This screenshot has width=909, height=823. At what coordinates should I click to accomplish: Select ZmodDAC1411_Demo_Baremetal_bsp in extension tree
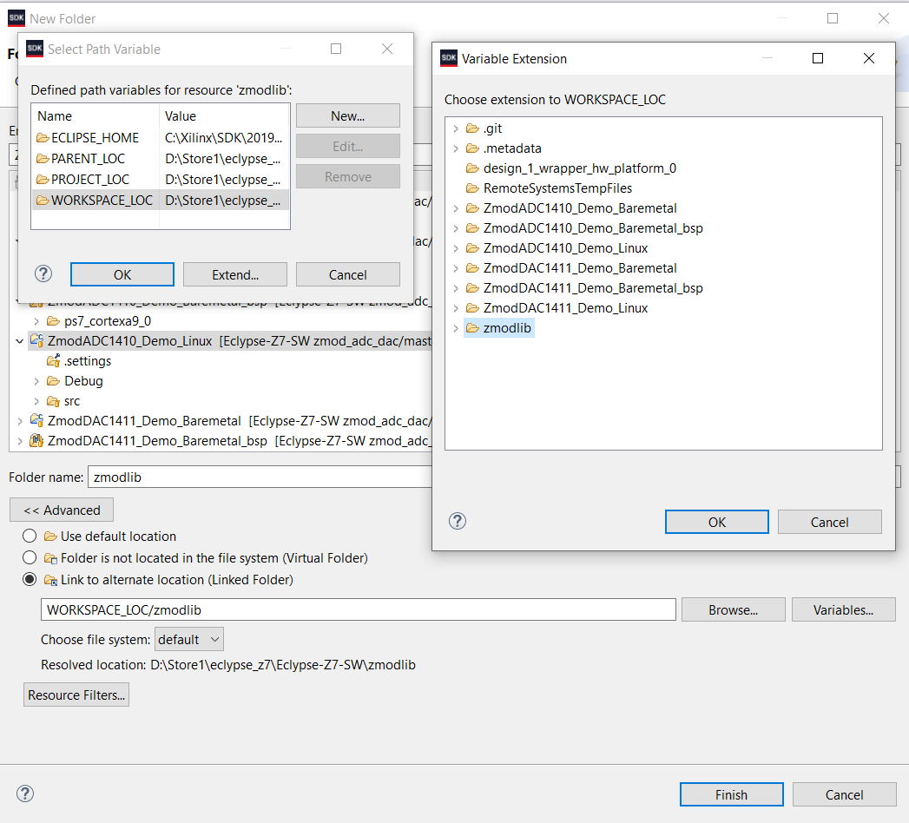point(593,288)
